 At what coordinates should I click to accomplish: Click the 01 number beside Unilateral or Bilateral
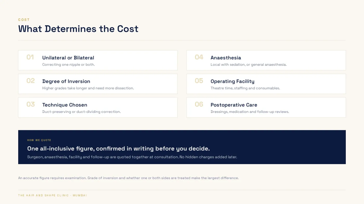tap(30, 57)
